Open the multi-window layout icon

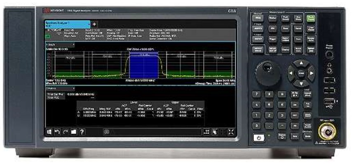coord(207,132)
